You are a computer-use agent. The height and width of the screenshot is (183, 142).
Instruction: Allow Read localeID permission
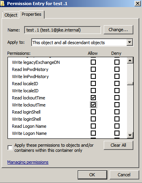93,84
